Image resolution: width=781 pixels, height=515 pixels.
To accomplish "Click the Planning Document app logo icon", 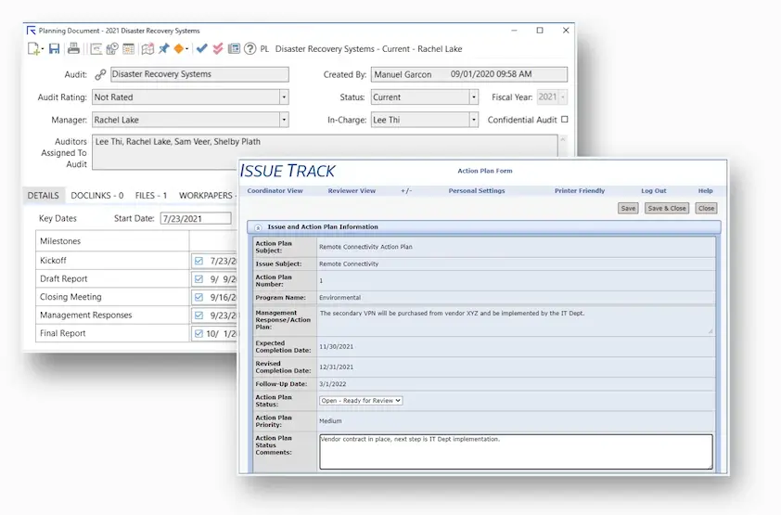I will pyautogui.click(x=32, y=31).
